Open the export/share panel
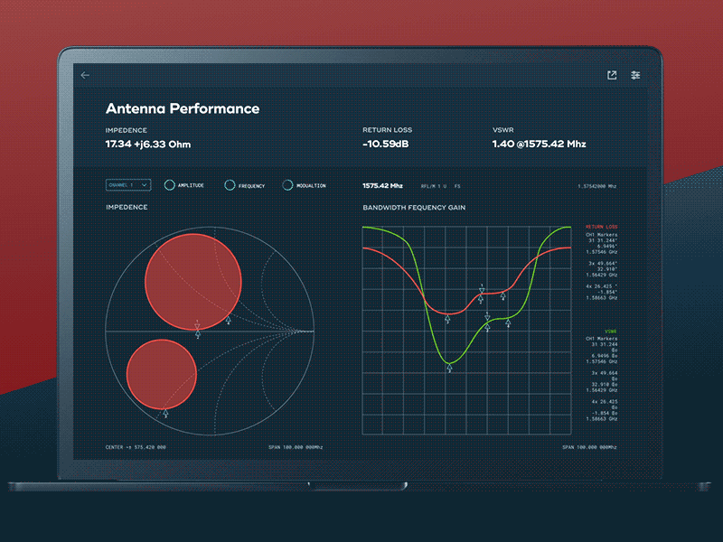Image resolution: width=723 pixels, height=542 pixels. 613,76
